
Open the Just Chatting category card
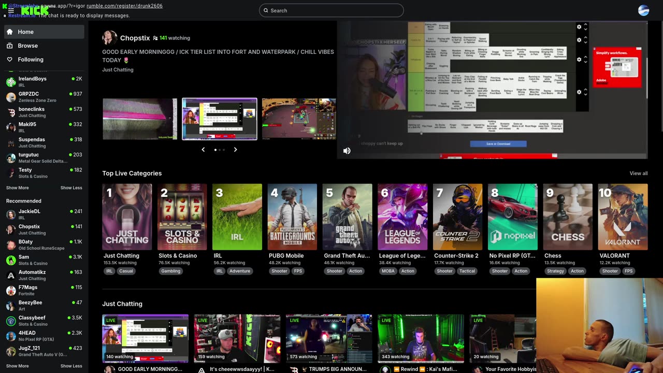127,217
